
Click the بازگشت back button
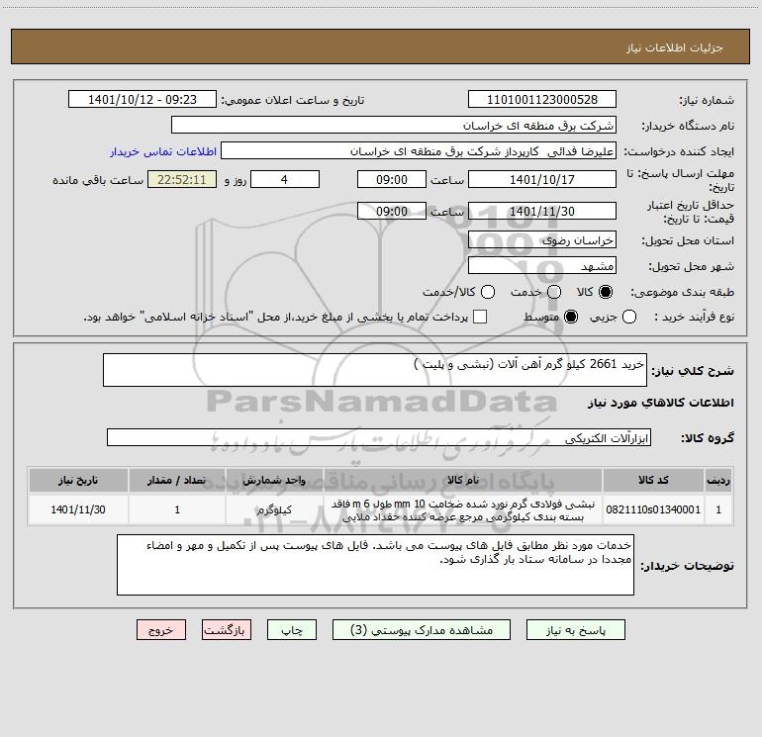(227, 630)
